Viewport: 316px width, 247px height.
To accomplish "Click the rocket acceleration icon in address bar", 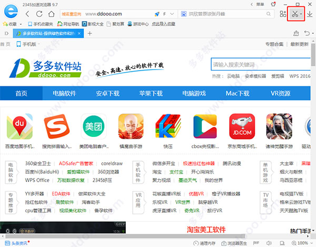I will tap(157, 14).
